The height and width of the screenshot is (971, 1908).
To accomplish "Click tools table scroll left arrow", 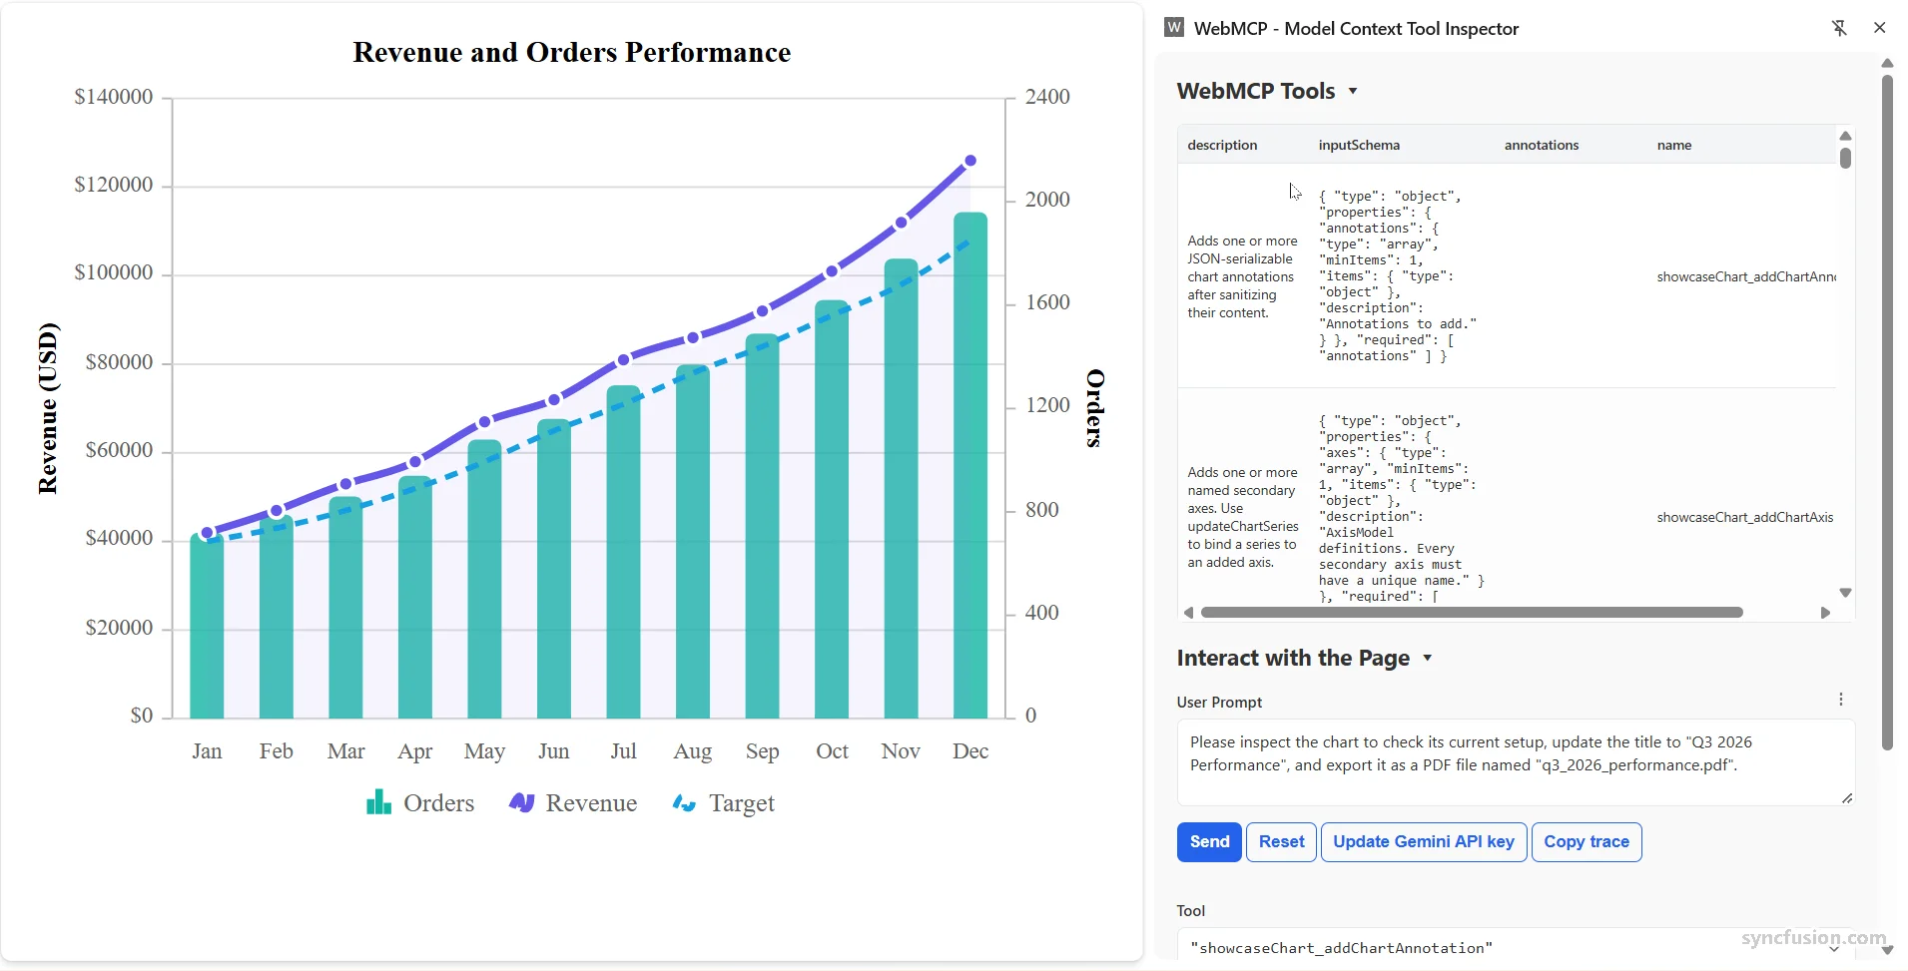I will tap(1188, 613).
